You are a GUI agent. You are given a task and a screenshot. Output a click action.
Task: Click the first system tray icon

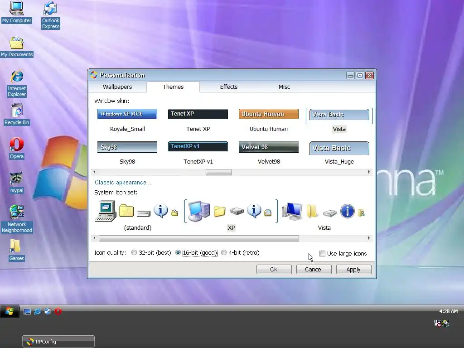coord(437,323)
